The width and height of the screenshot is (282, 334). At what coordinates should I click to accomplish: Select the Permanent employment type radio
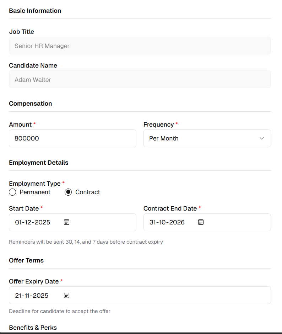(13, 192)
